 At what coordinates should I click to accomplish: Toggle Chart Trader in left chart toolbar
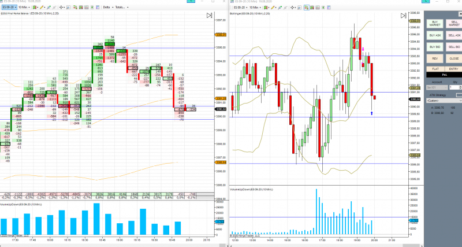pos(75,7)
